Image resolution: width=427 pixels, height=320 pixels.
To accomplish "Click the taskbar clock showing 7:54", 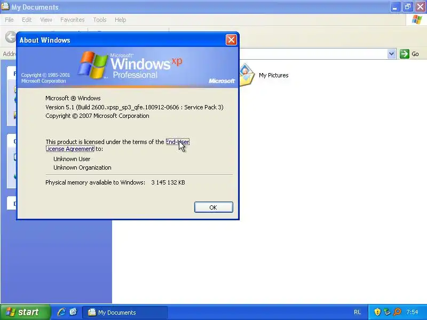I will click(412, 312).
